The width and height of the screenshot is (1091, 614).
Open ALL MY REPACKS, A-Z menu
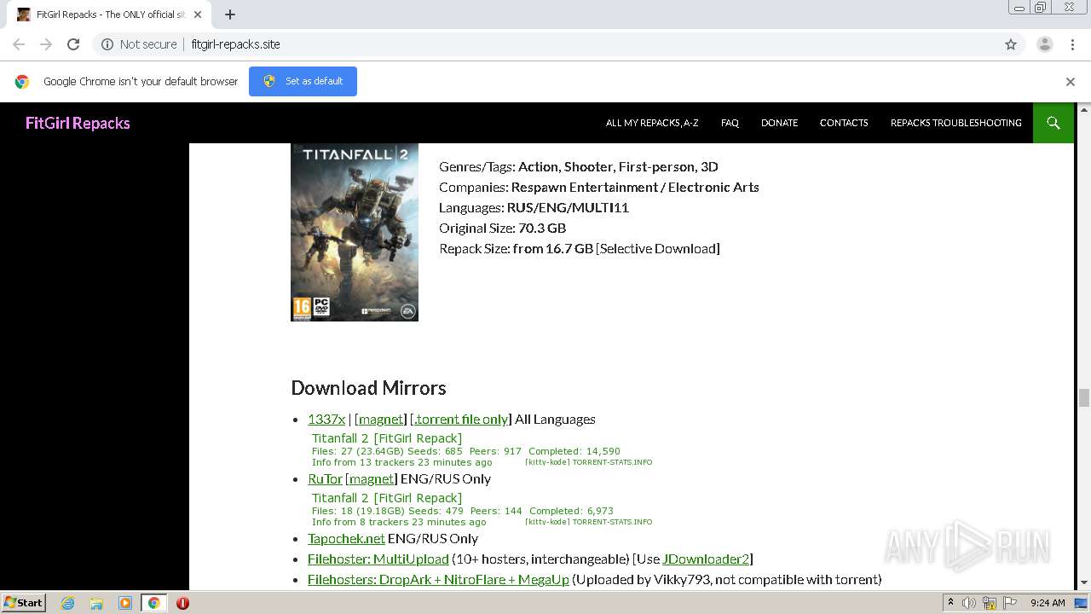[652, 123]
